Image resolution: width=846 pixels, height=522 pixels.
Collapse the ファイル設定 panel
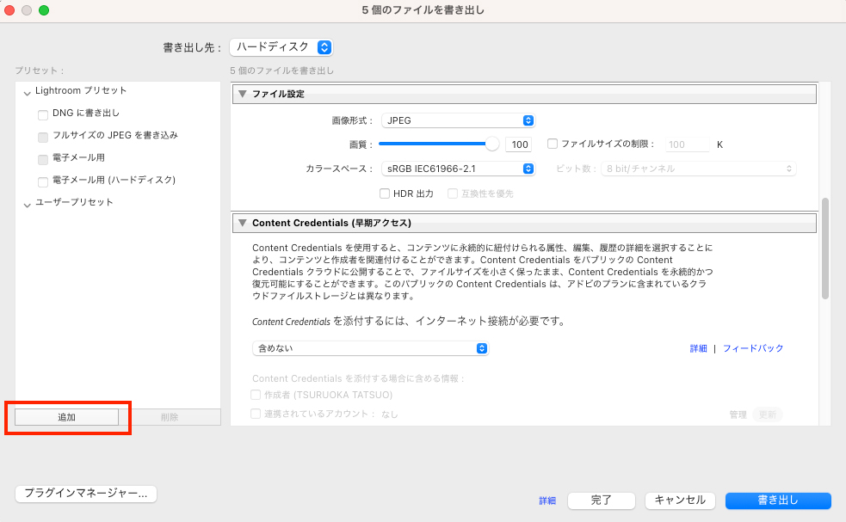(x=242, y=94)
